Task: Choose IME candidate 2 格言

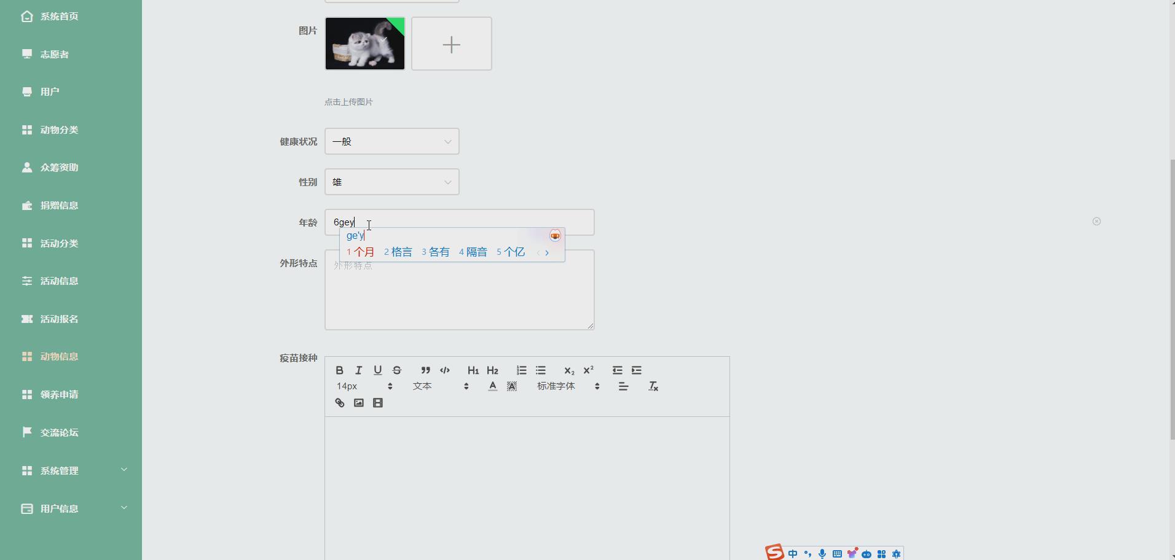Action: (x=398, y=252)
